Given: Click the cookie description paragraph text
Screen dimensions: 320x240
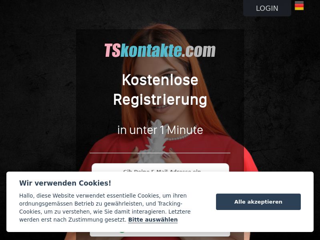Looking at the screenshot, I should [x=105, y=208].
